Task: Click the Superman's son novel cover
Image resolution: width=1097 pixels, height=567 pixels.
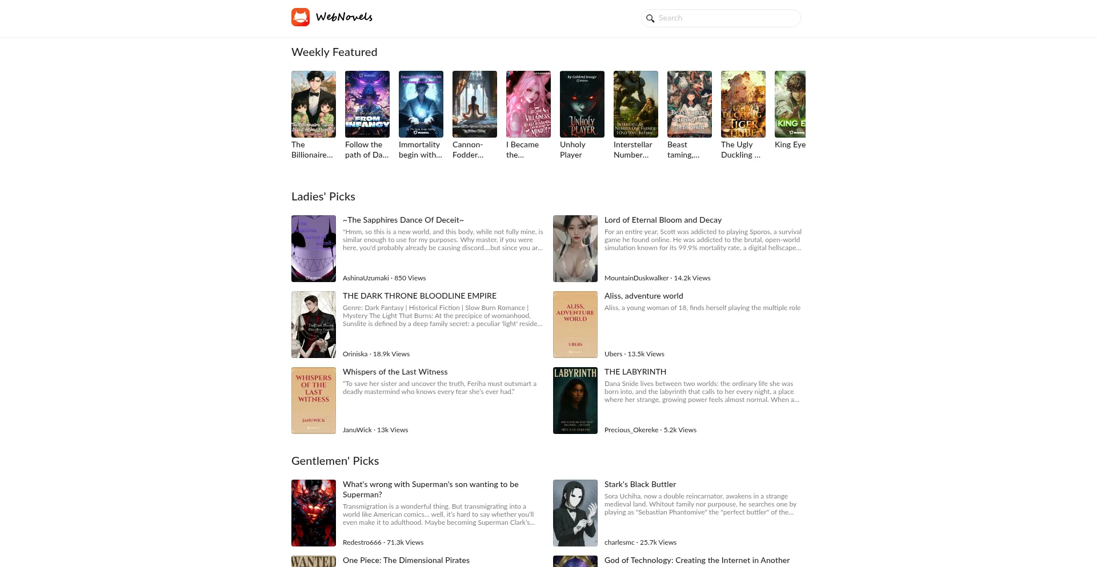Action: (314, 513)
